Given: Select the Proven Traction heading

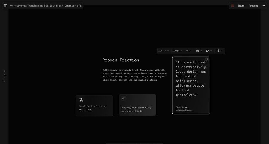Looking at the screenshot, I should pos(121,60).
